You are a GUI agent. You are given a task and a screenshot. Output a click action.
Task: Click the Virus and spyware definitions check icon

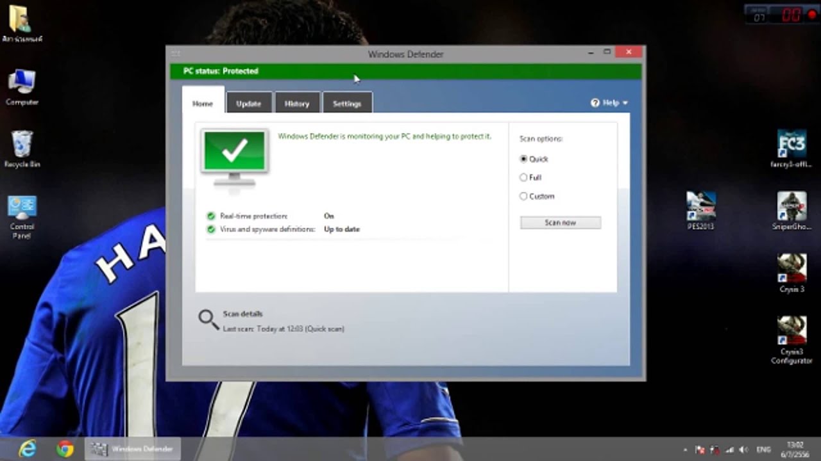click(x=211, y=229)
